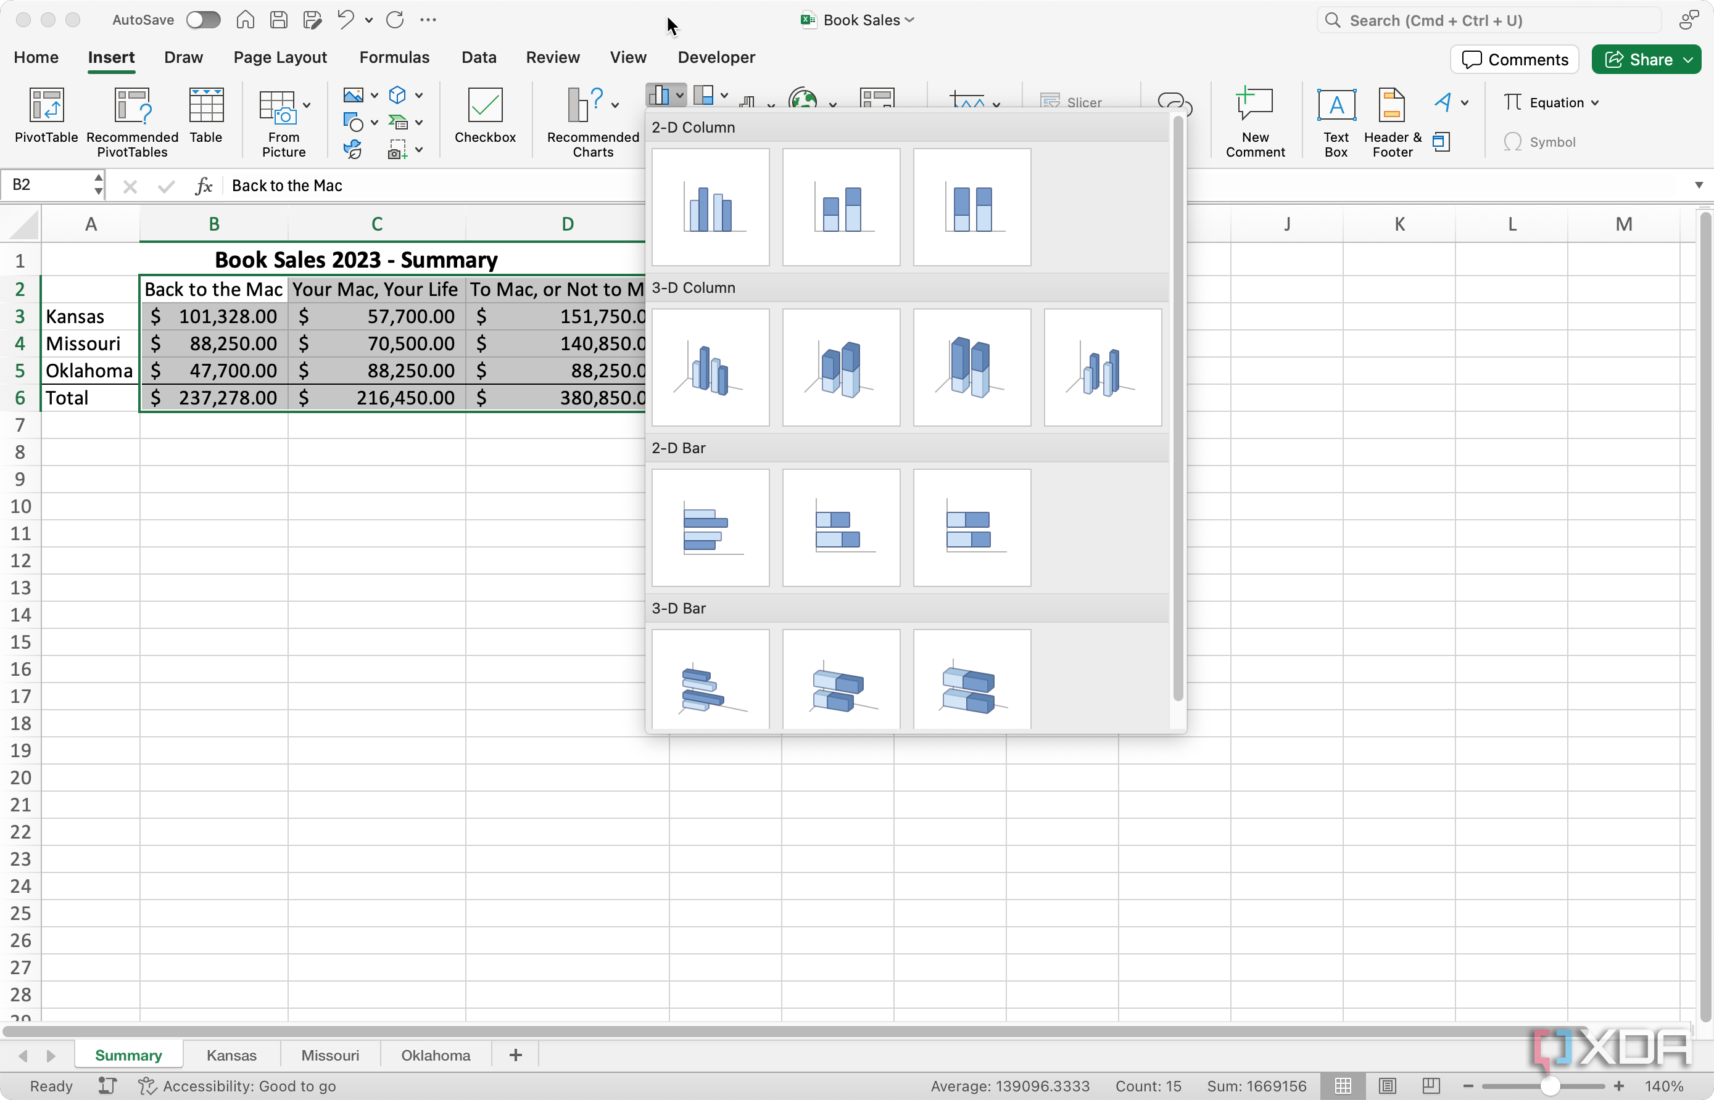Open the Page Layout ribbon tab

click(280, 57)
